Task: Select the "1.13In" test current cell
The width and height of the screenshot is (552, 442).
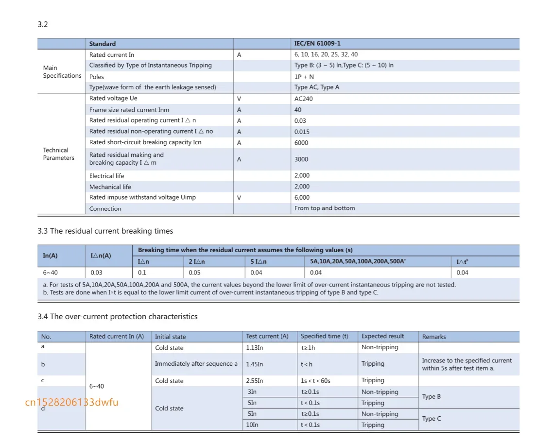Action: tap(255, 348)
